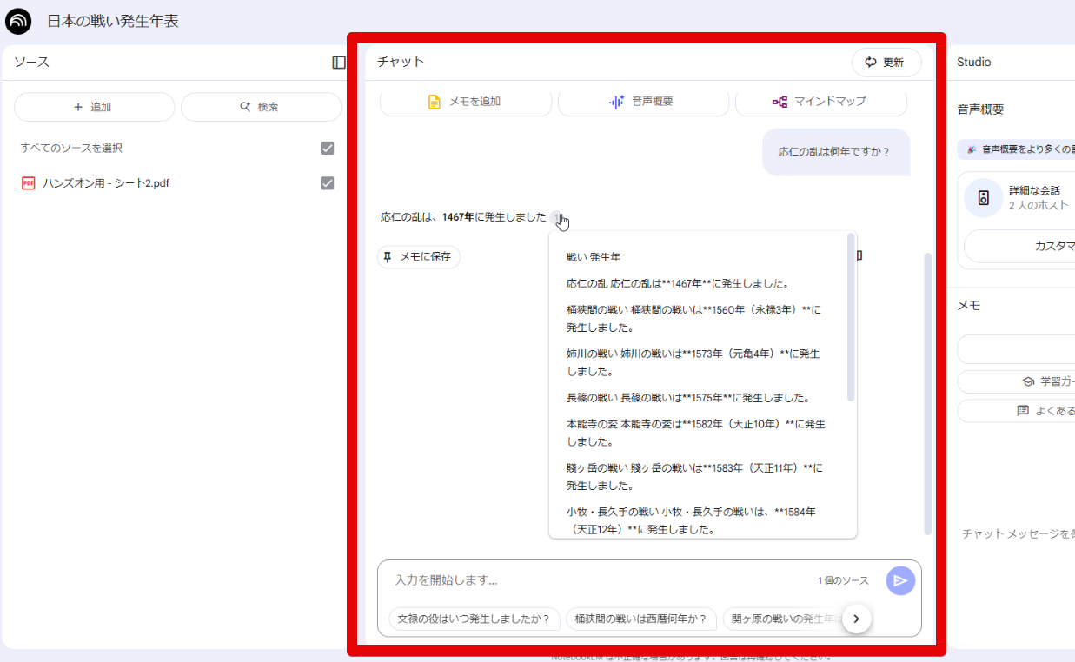Click the メモを追加 note icon
The image size is (1075, 662).
click(435, 101)
